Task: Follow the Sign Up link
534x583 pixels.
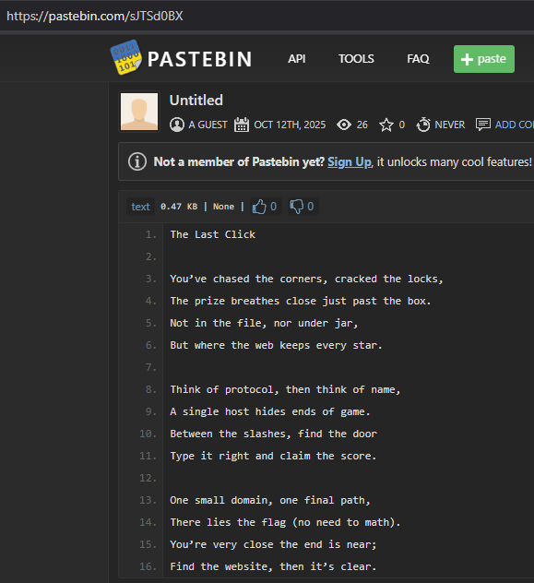Action: click(x=350, y=162)
